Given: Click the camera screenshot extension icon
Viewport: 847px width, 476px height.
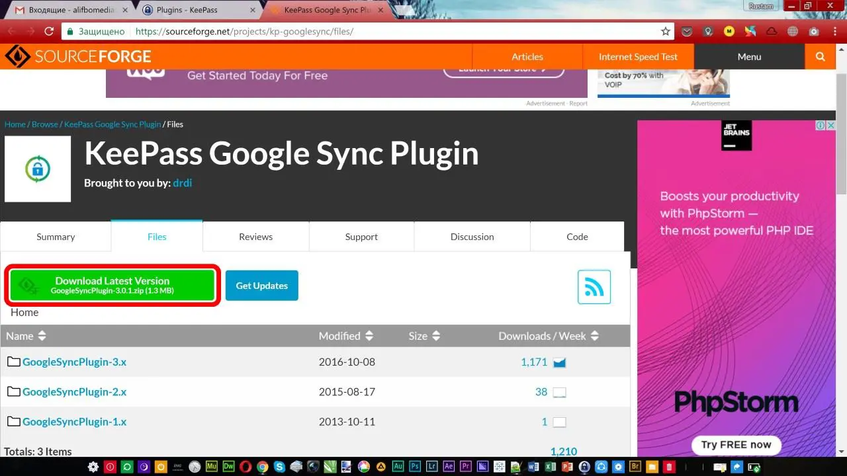Looking at the screenshot, I should click(x=813, y=31).
